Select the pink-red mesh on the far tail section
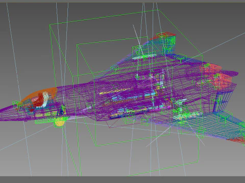Image resolution: width=245 pixels, height=183 pixels. [216, 77]
